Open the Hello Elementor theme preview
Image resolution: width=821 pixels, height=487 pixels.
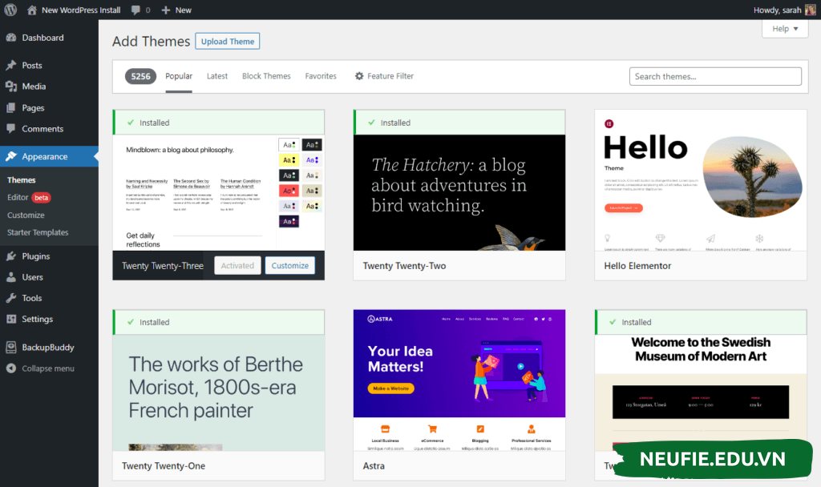[701, 180]
